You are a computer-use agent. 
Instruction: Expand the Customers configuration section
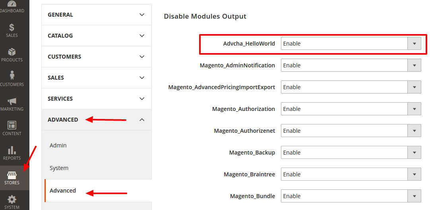96,57
